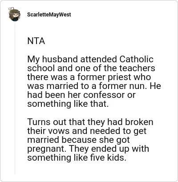
Task: Click the word Turns starting second paragraph
Action: coord(39,122)
